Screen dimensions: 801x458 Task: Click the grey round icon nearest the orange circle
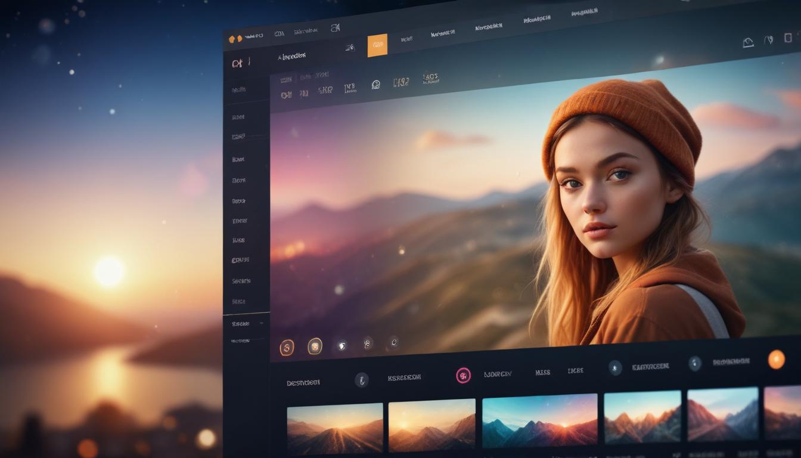click(694, 363)
